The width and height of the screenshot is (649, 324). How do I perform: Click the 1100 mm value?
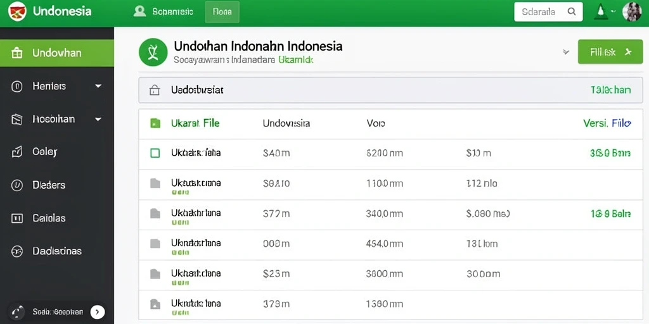pos(385,184)
